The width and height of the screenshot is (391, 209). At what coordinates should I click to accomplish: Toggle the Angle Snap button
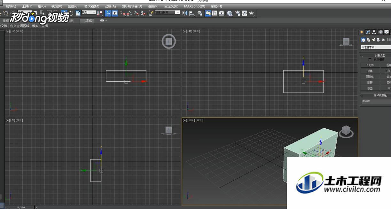tap(129, 13)
